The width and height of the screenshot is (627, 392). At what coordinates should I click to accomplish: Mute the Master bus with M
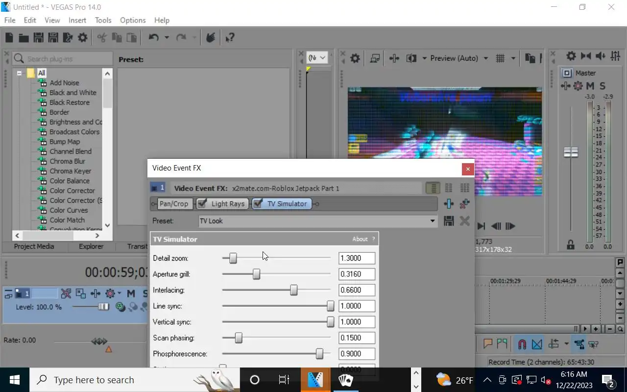coord(590,86)
